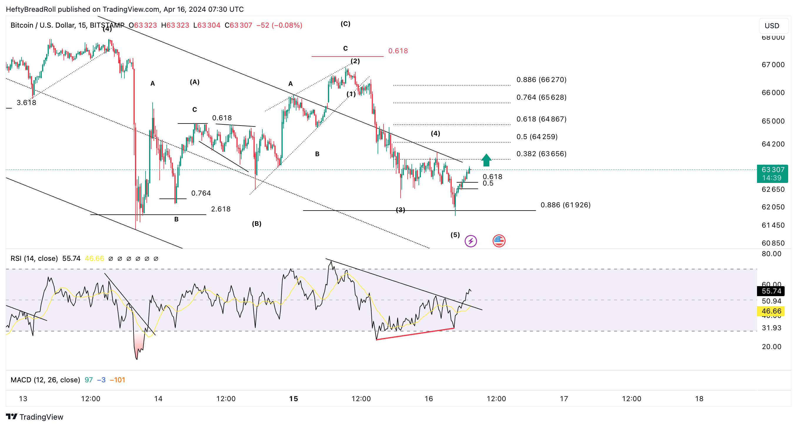Click the 65 000 price axis label
The height and width of the screenshot is (427, 797).
[773, 121]
